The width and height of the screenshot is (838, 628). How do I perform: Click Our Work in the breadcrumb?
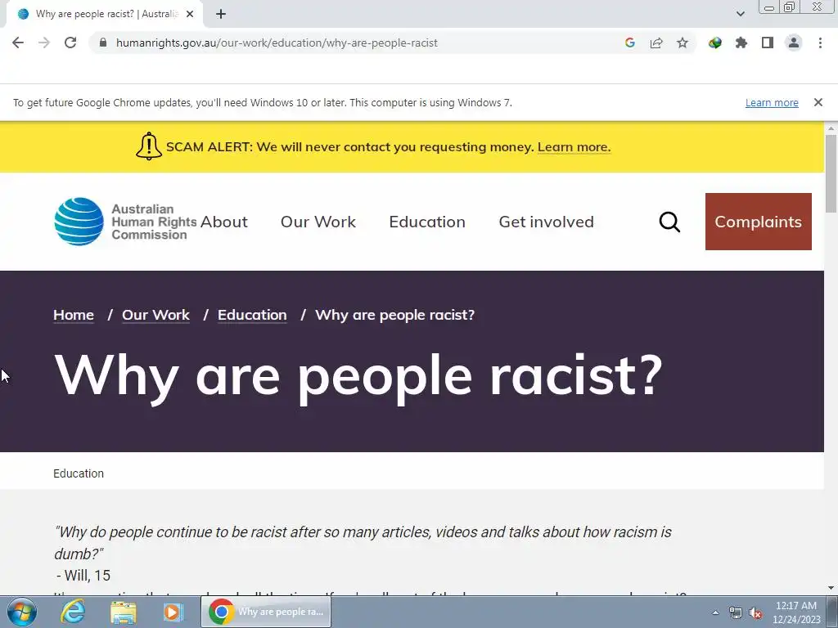click(x=155, y=315)
